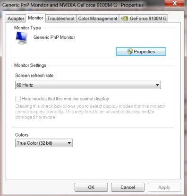Select the Monitor tab
Screen dimensions: 187x196
click(35, 18)
